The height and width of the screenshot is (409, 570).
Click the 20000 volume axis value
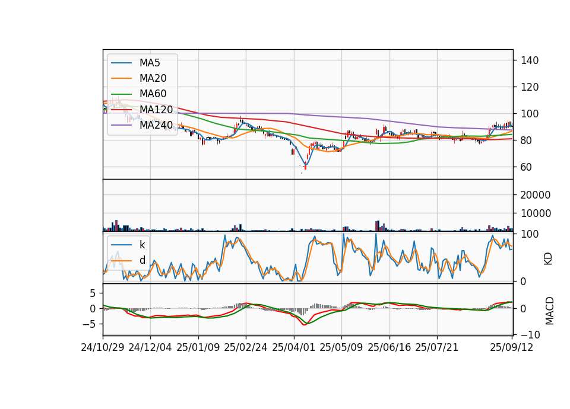536,195
